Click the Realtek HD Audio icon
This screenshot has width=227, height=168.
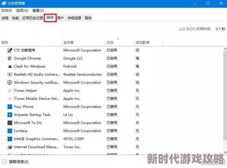[x=10, y=74]
